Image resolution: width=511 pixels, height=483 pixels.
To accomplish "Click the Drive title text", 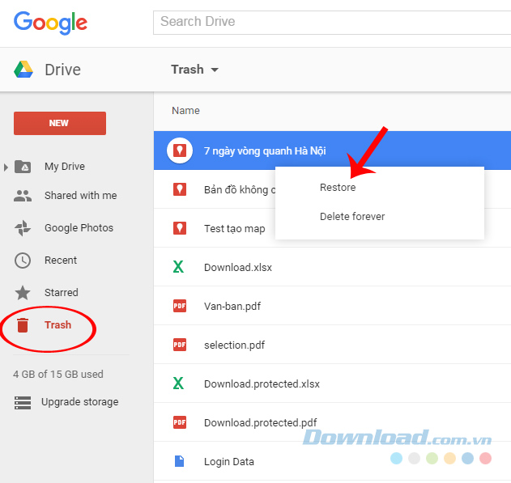I will pyautogui.click(x=62, y=70).
